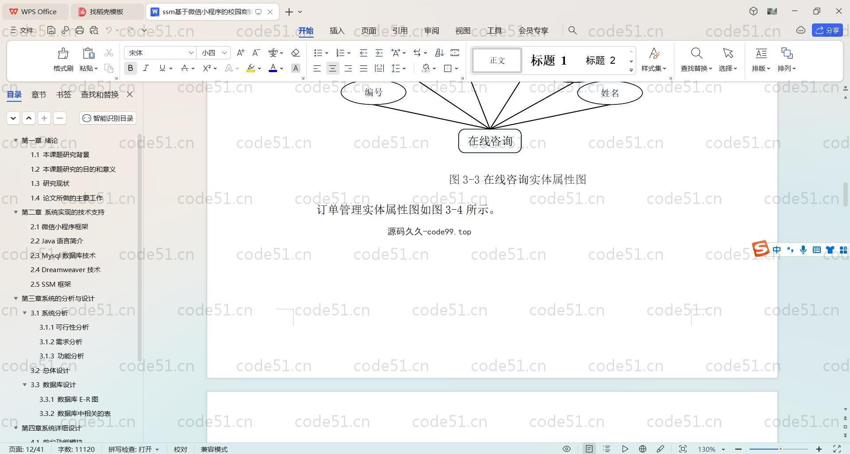Click the Find and Replace magnifier icon

click(x=696, y=54)
